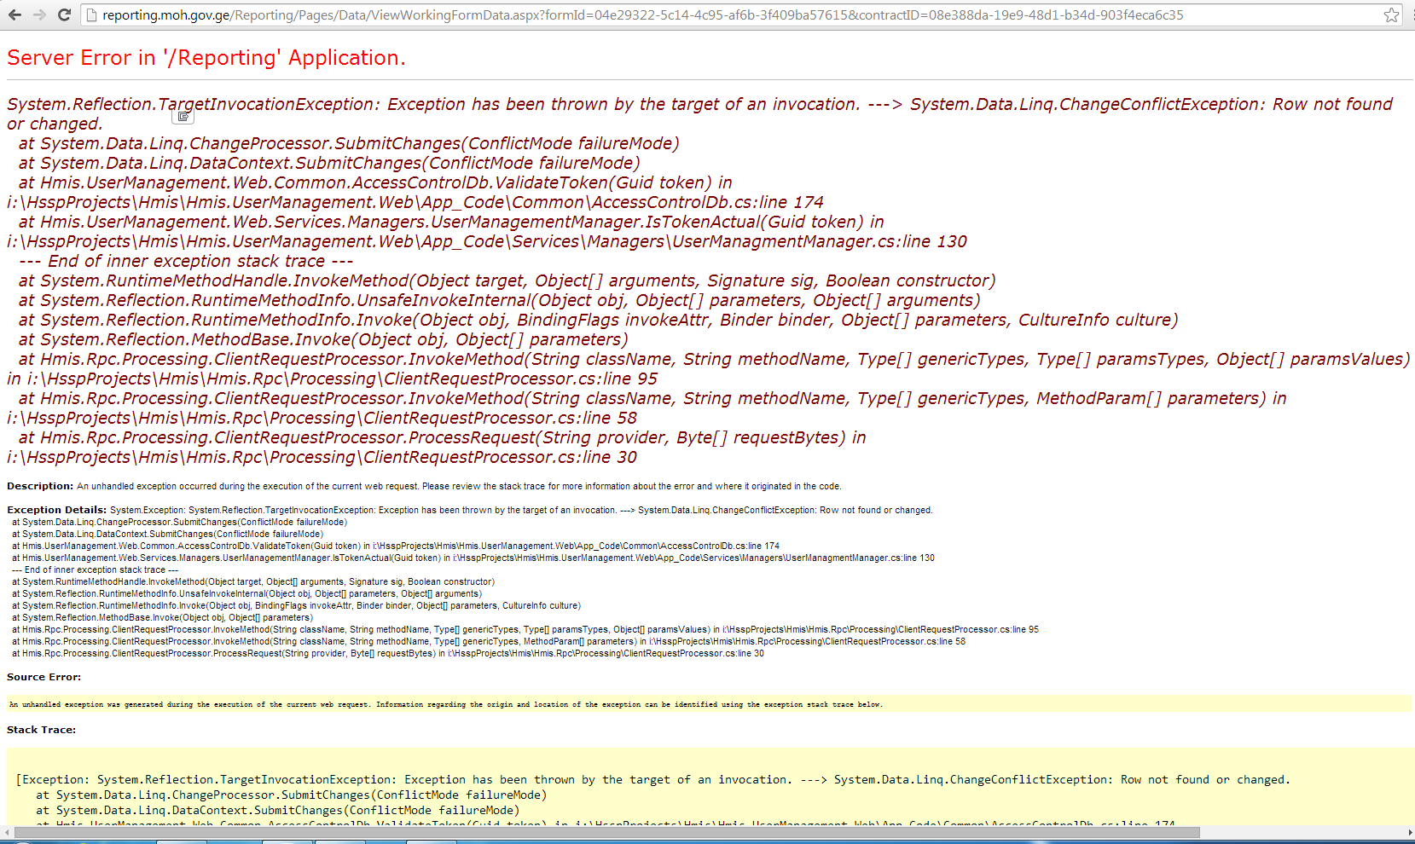Click the browser Back arrow button

coord(15,14)
